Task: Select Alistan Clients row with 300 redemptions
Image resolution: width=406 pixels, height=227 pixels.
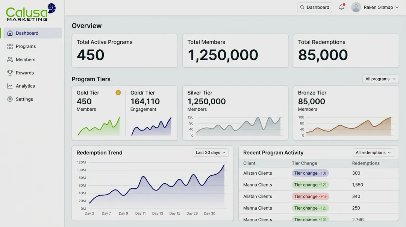Action: tap(318, 173)
